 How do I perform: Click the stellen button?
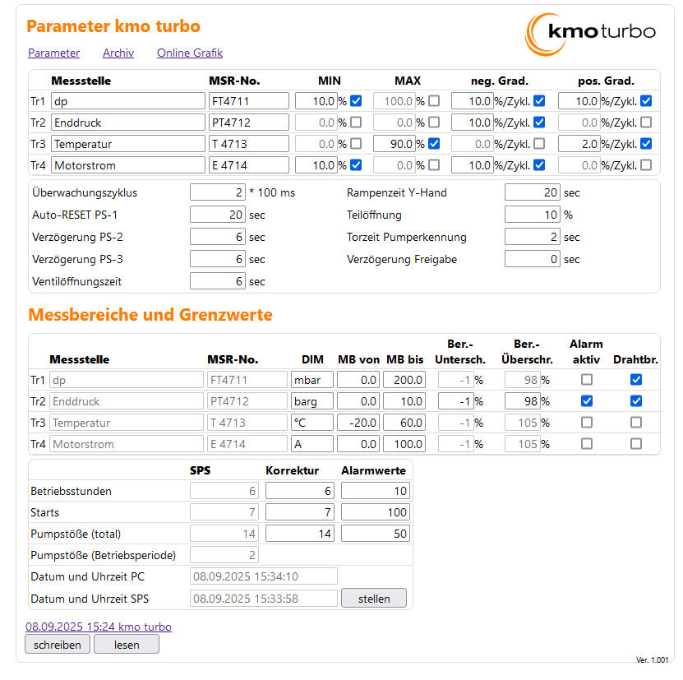point(374,598)
